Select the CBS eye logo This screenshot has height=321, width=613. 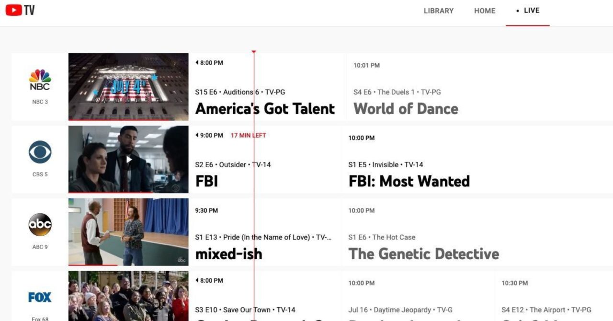[40, 153]
